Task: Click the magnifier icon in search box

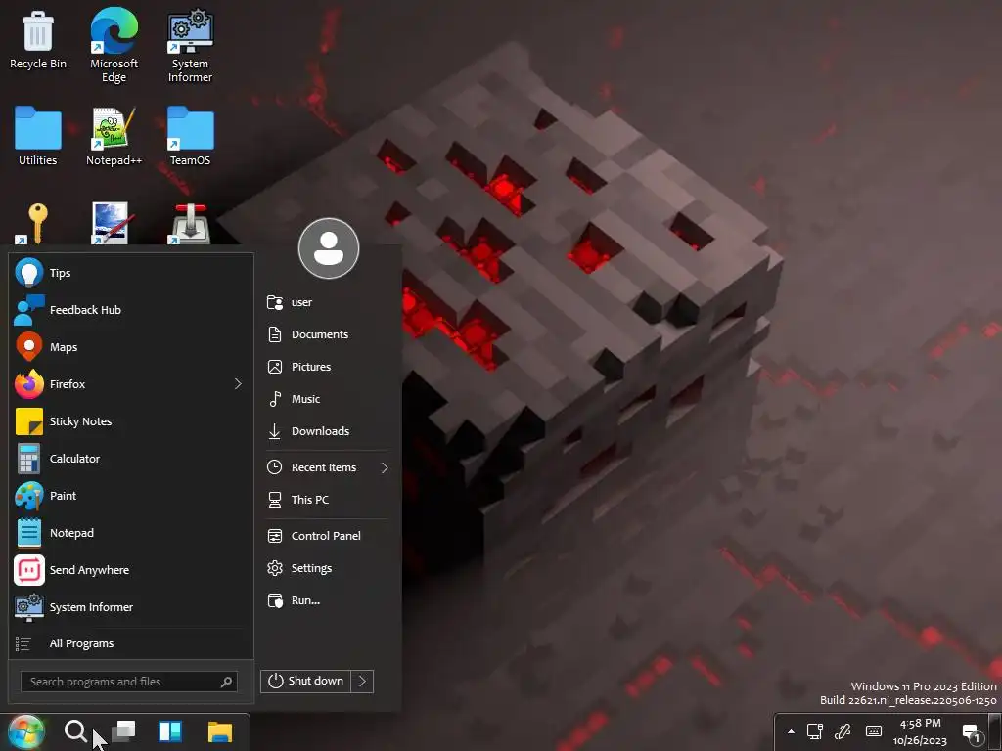Action: [x=226, y=682]
